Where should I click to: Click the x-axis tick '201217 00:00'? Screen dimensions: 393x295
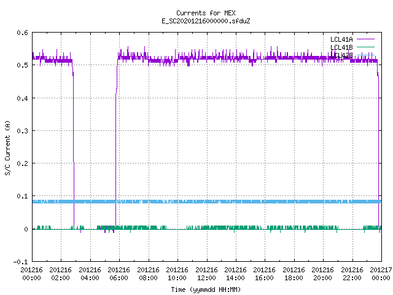point(381,274)
